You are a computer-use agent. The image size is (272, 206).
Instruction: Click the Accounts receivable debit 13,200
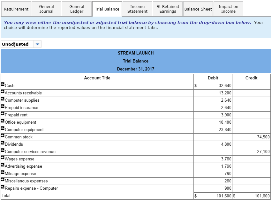[225, 93]
